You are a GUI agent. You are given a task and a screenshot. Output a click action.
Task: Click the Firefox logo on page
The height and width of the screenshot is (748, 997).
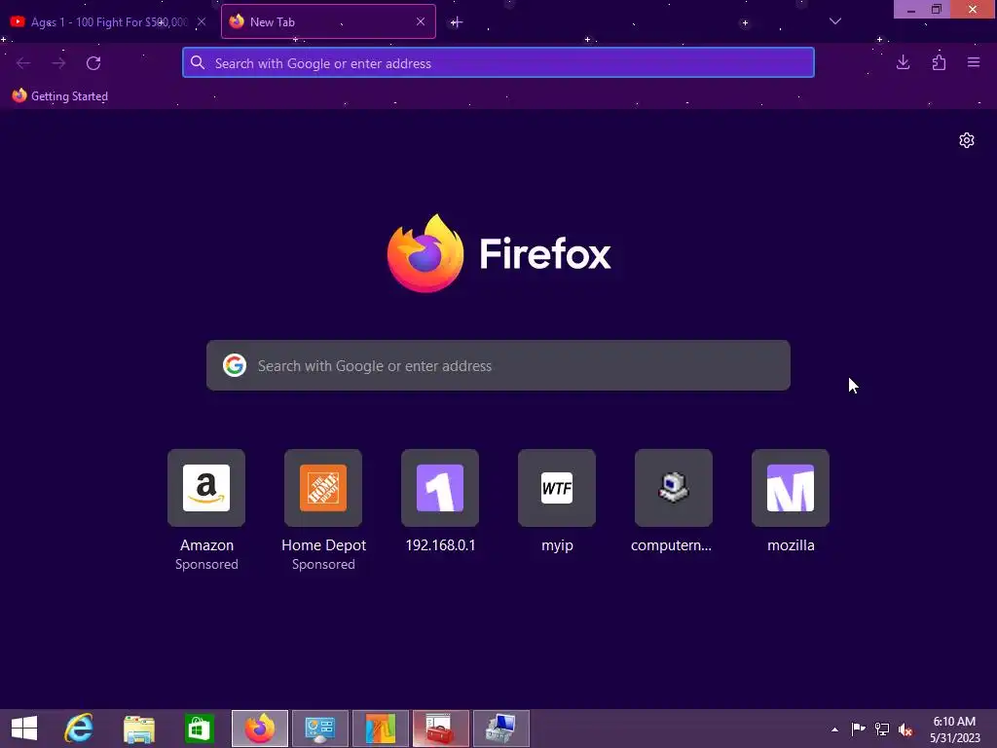coord(498,254)
